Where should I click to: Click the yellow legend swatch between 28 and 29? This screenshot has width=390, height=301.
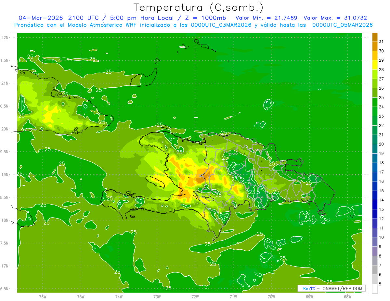[375, 65]
